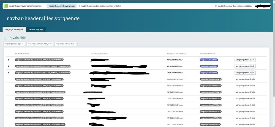Click blue unread dot on 21.11.2023 18:32 row

pos(9,66)
